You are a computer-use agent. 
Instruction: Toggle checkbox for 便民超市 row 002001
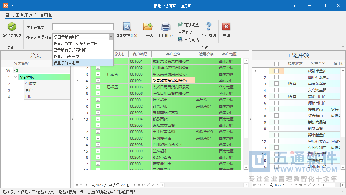[98, 100]
